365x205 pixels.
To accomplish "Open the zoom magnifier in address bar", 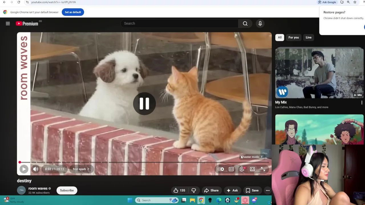I will [348, 2].
